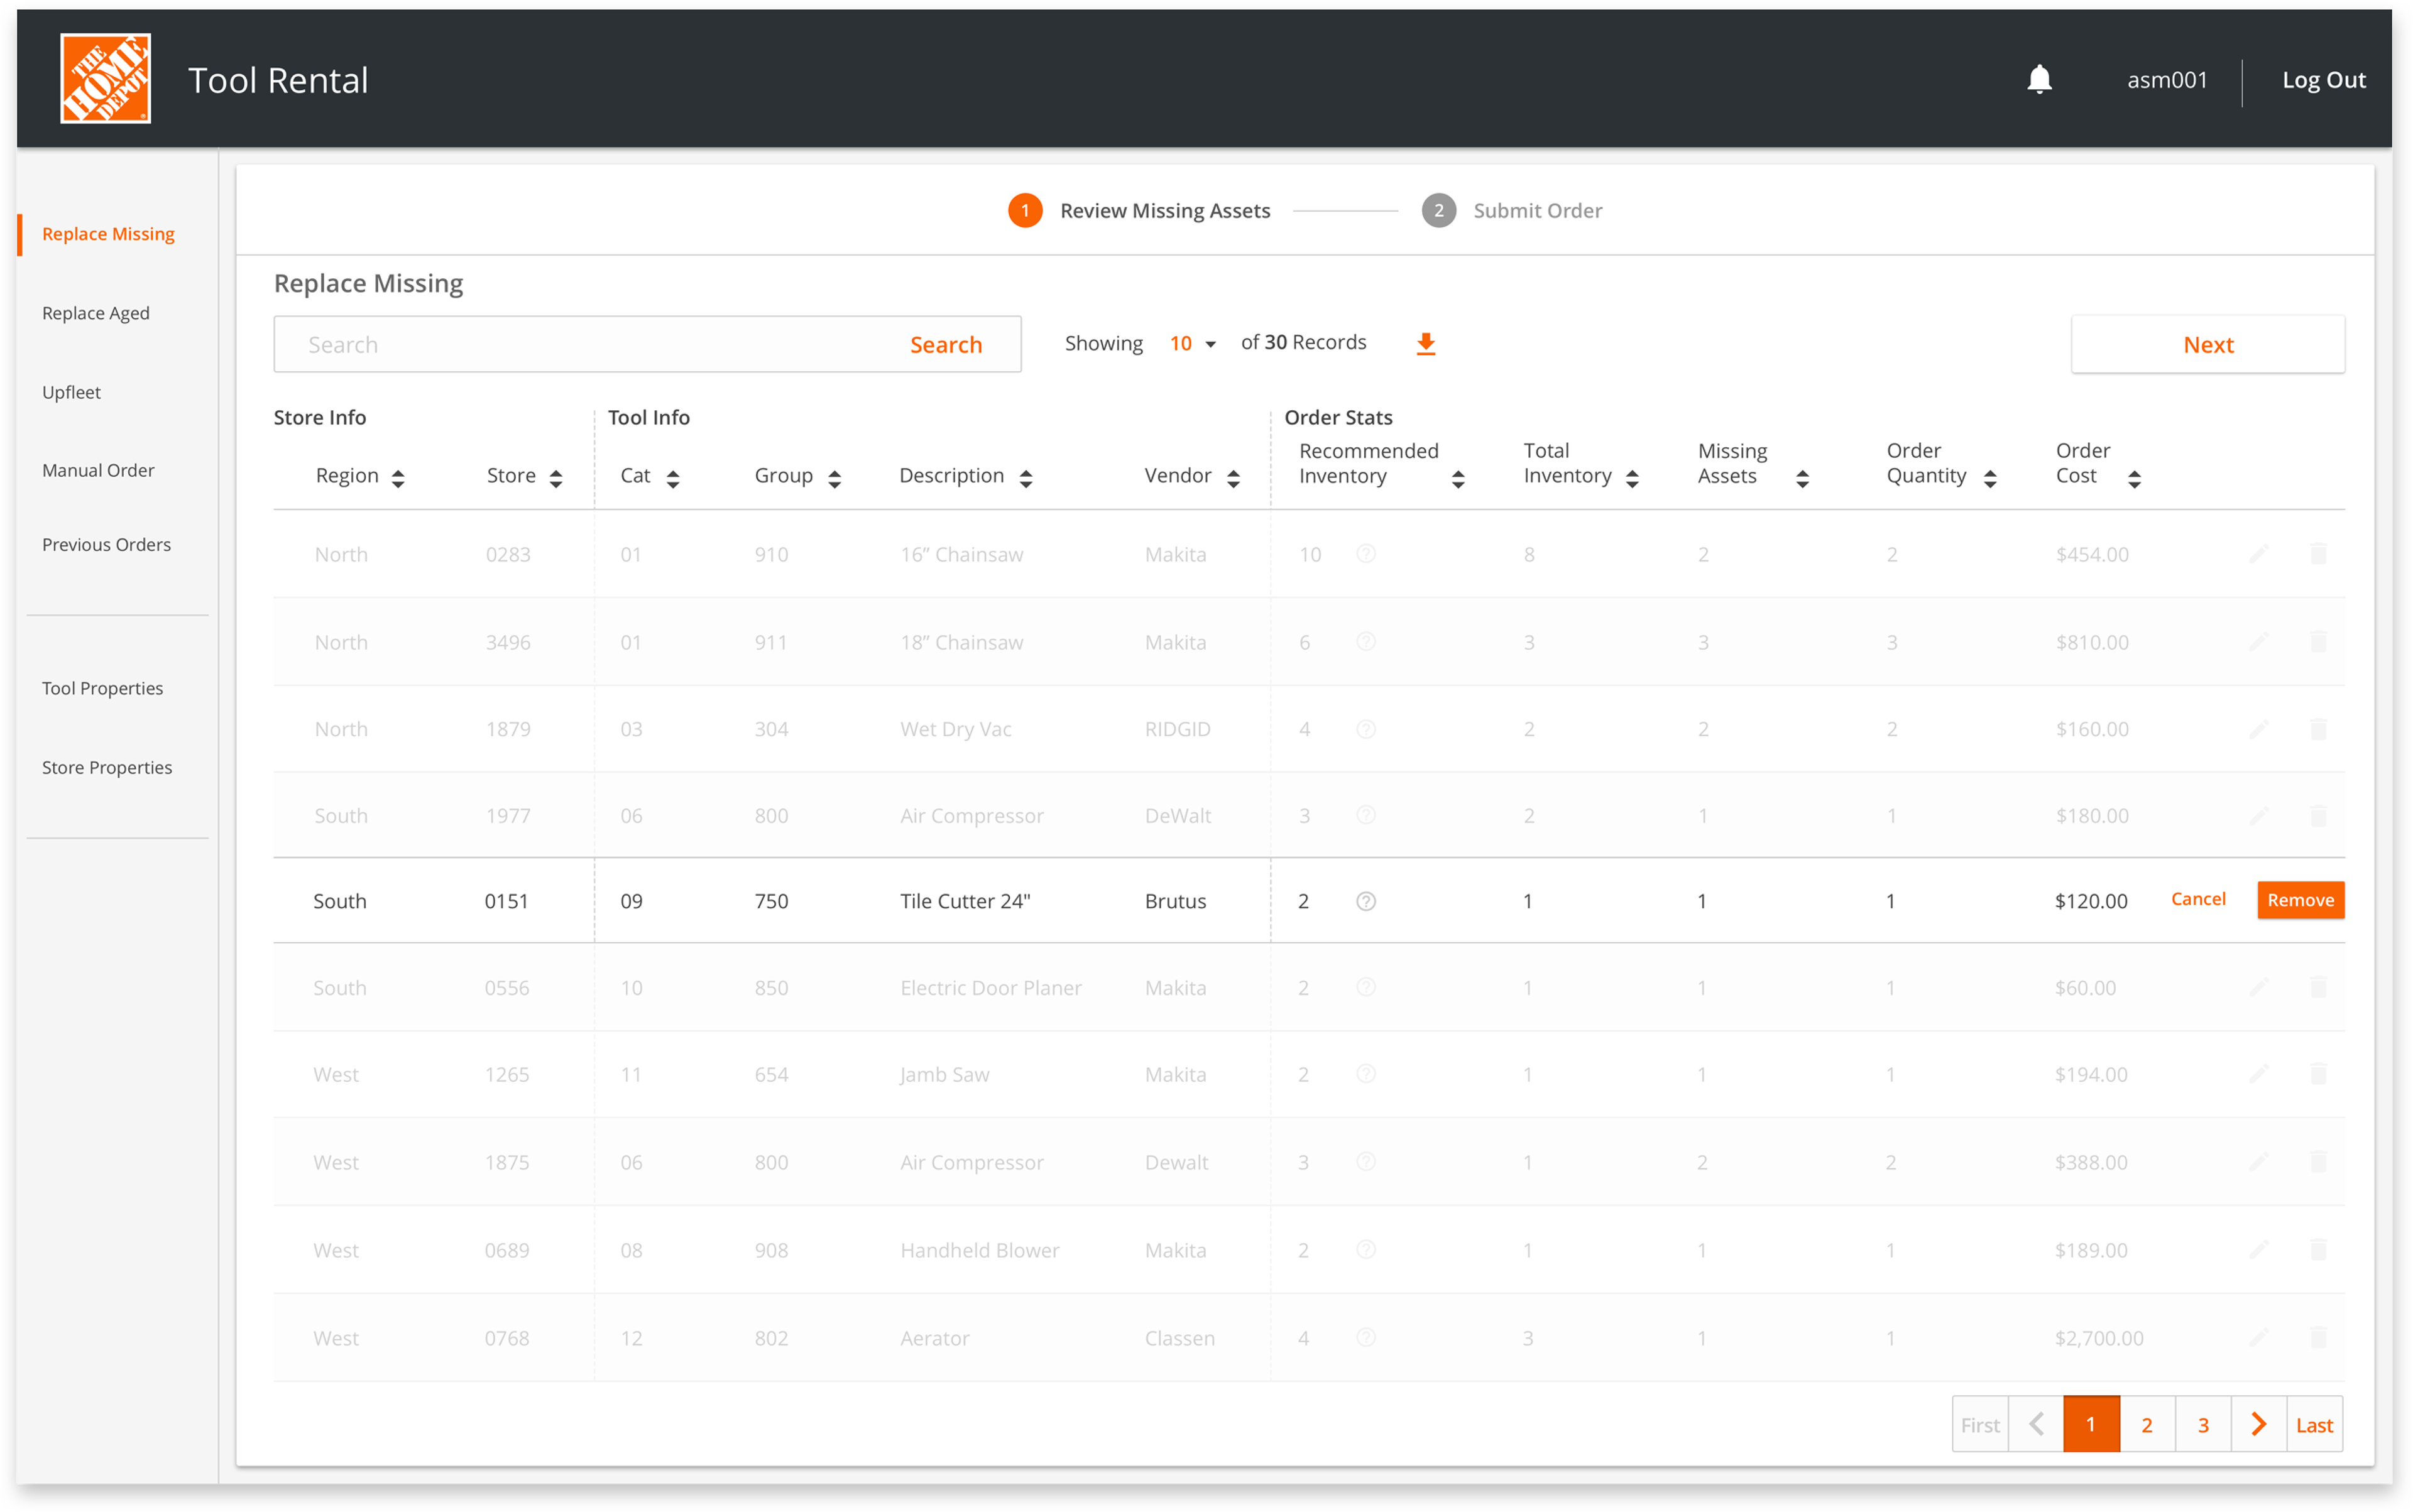
Task: Open Previous Orders in sidebar
Action: (106, 545)
